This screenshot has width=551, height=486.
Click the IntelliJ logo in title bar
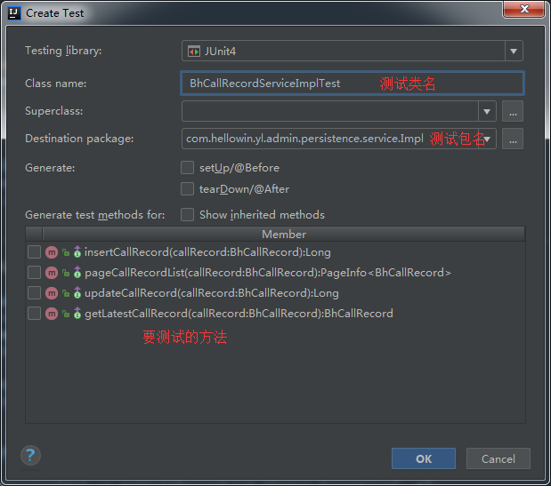[13, 13]
